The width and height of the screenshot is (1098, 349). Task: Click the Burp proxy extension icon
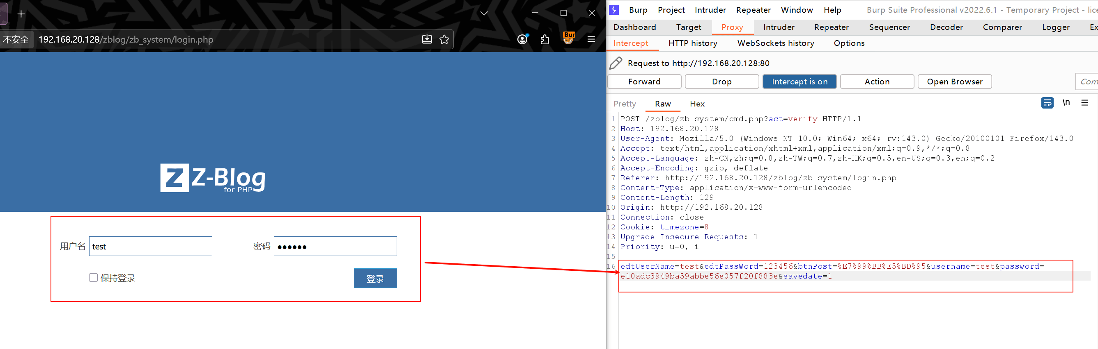click(569, 38)
